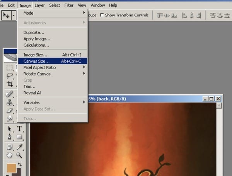Close the document window
Image resolution: width=232 pixels, height=176 pixels.
(218, 99)
